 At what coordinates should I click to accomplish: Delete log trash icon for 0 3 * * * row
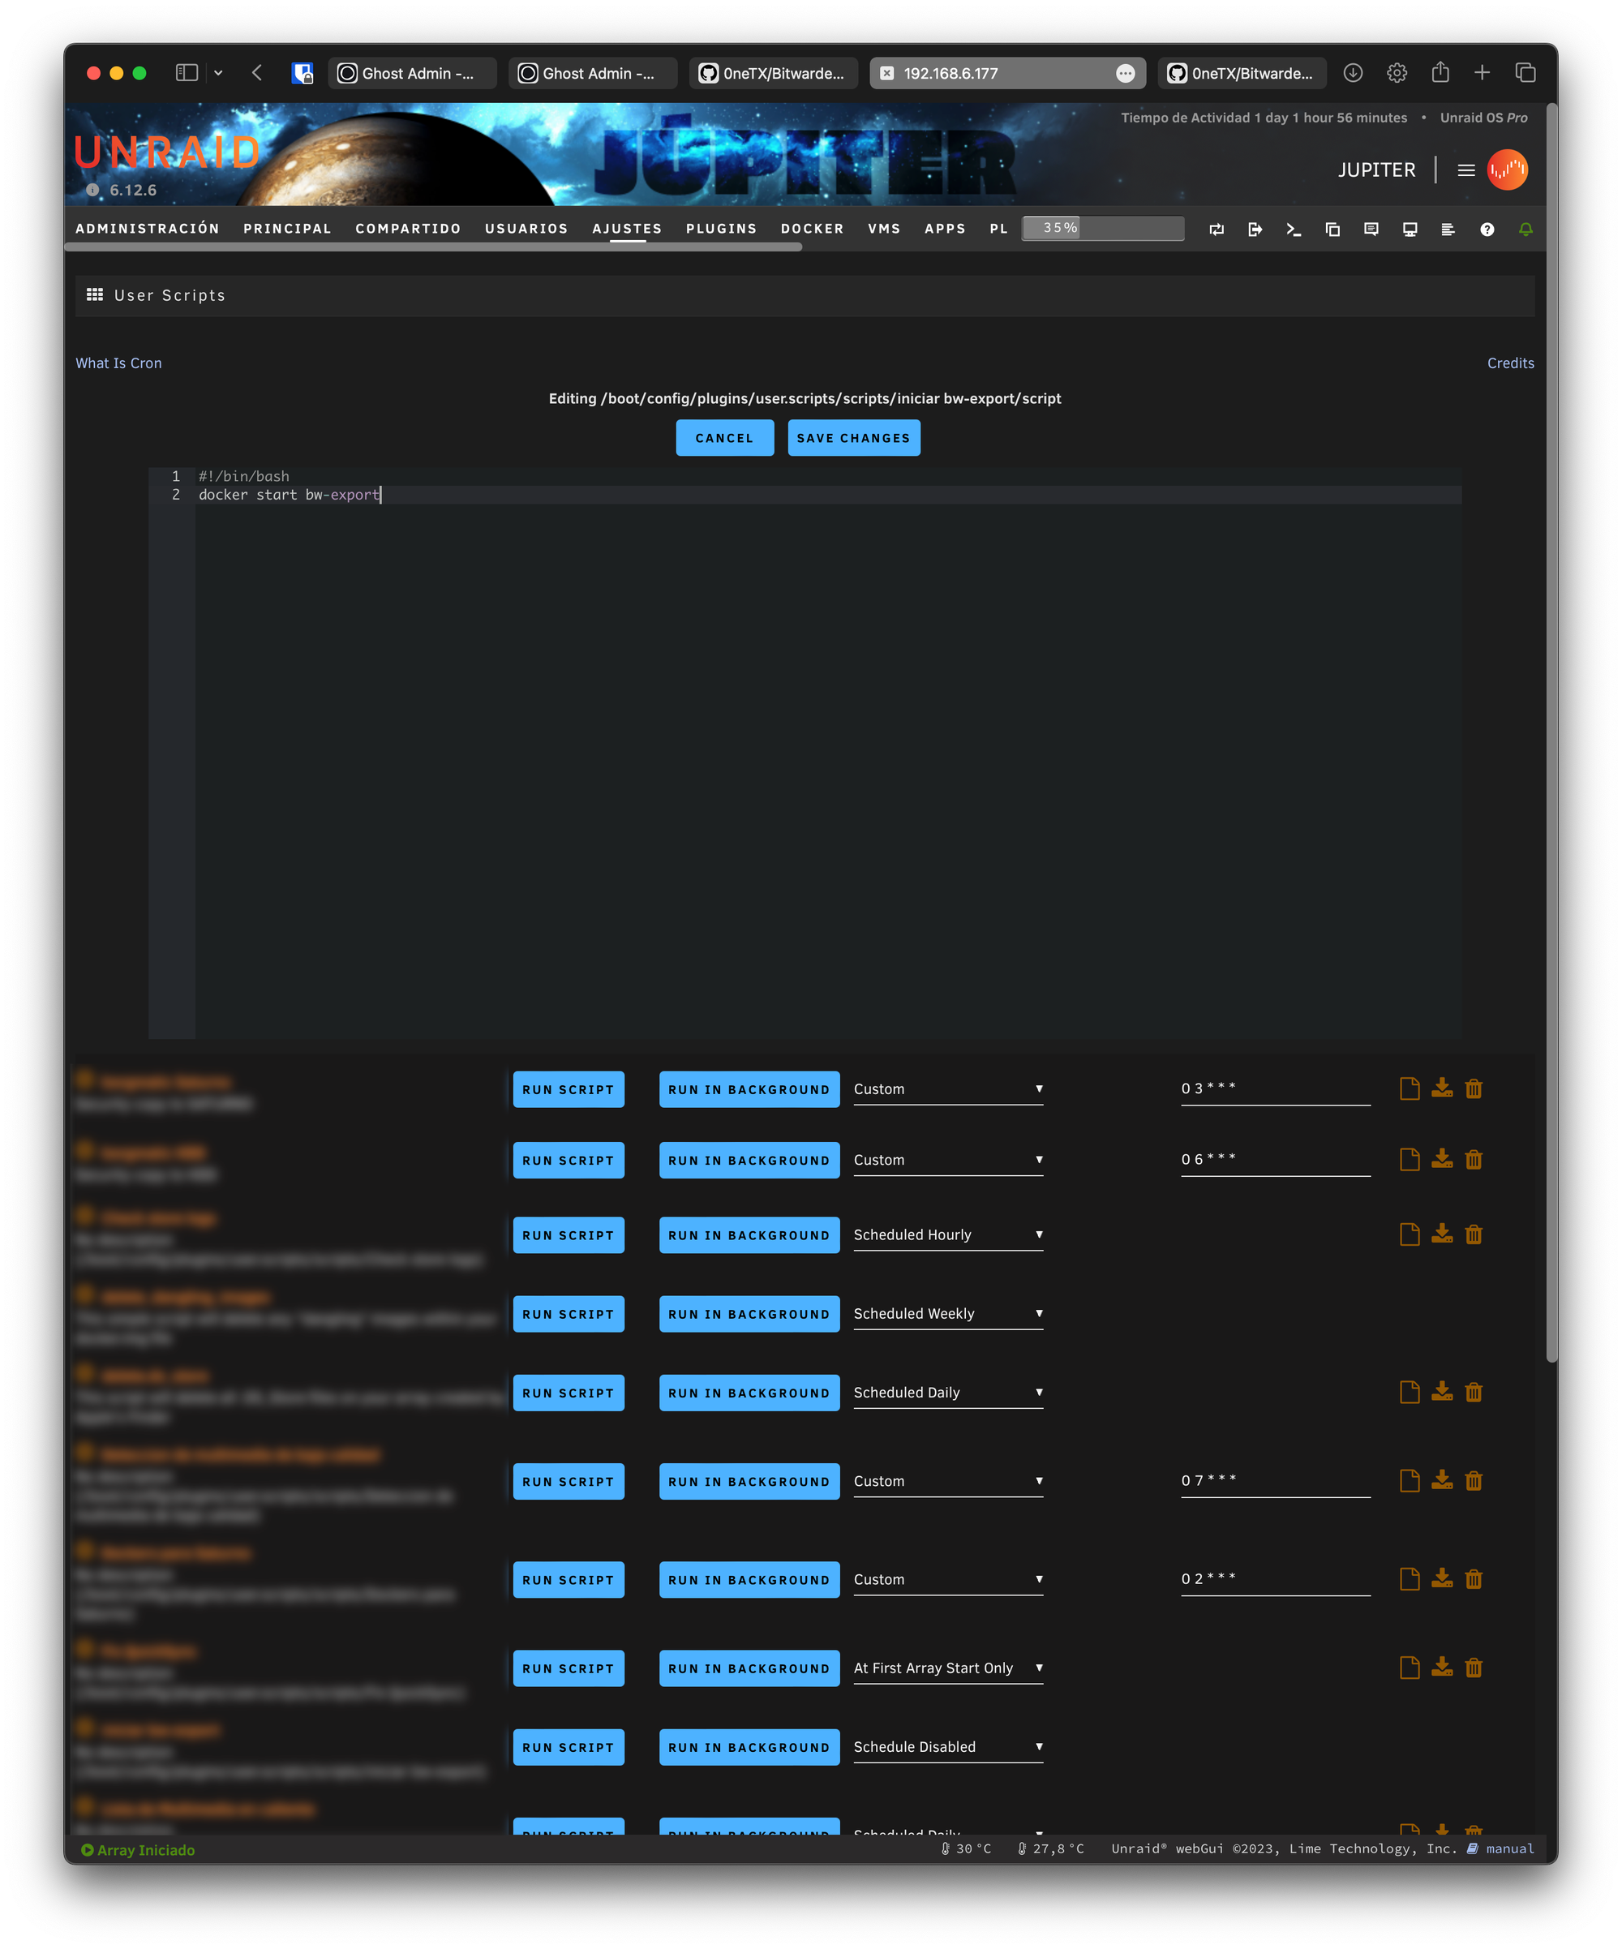(x=1474, y=1088)
